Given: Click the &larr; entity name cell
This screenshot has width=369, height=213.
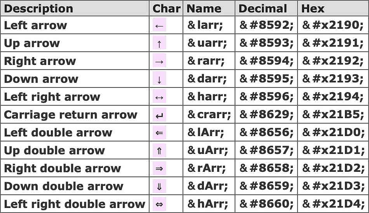Looking at the screenshot, I should 205,26.
